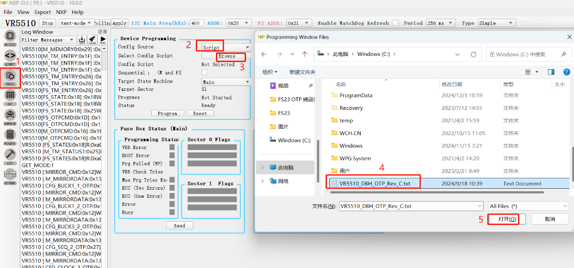The height and width of the screenshot is (268, 574).
Task: Open the INT sidebar icon
Action: [10, 97]
